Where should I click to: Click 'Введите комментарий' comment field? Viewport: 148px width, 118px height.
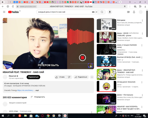point(51,103)
